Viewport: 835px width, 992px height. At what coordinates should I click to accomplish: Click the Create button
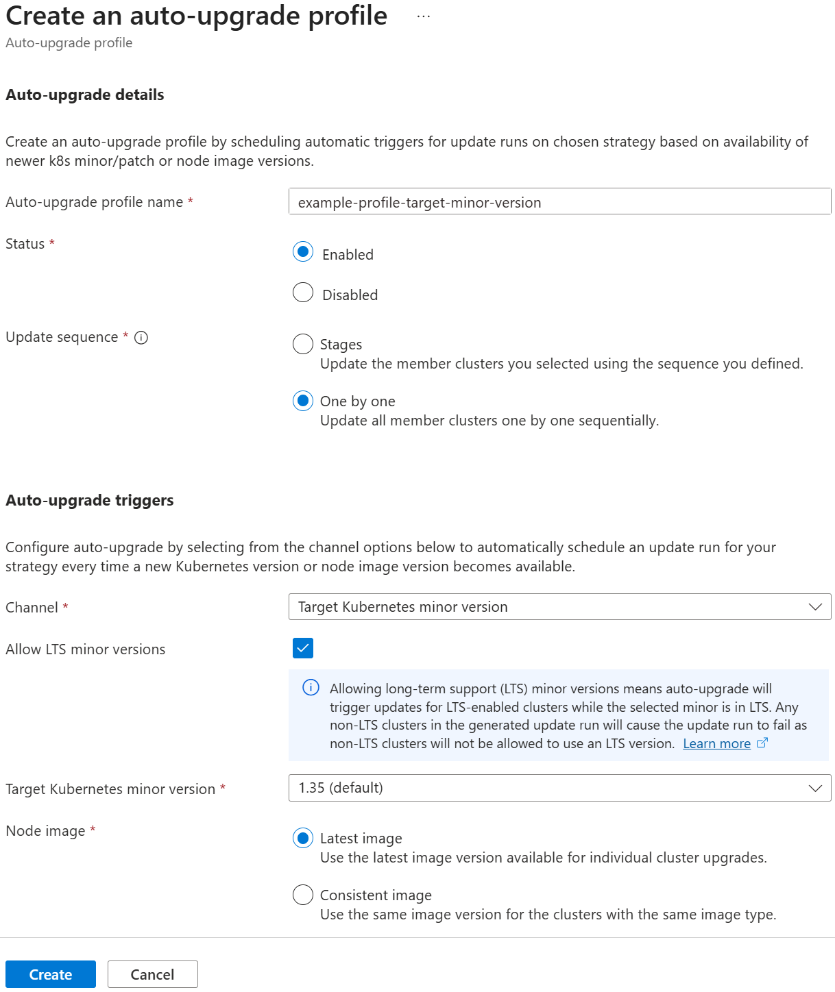pos(51,974)
